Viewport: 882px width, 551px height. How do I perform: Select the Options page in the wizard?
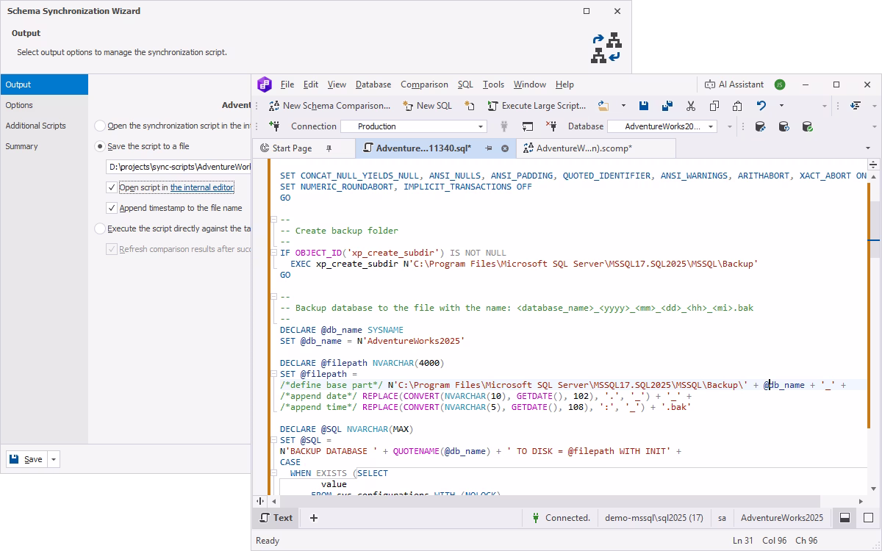[44, 105]
